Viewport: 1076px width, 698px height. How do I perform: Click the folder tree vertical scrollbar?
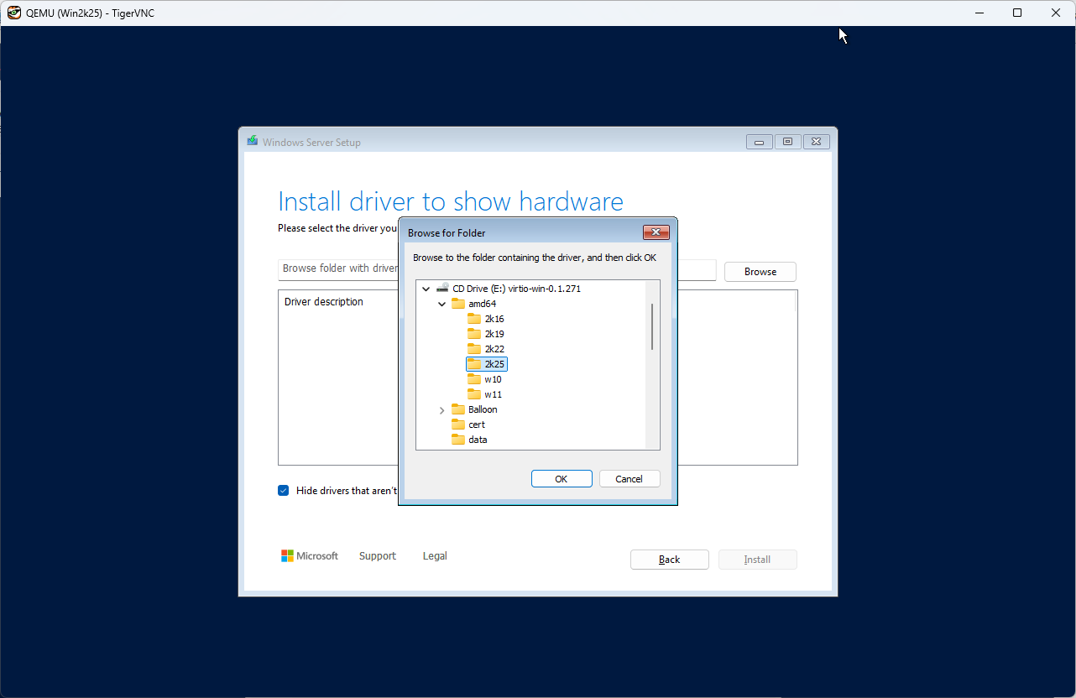click(652, 327)
